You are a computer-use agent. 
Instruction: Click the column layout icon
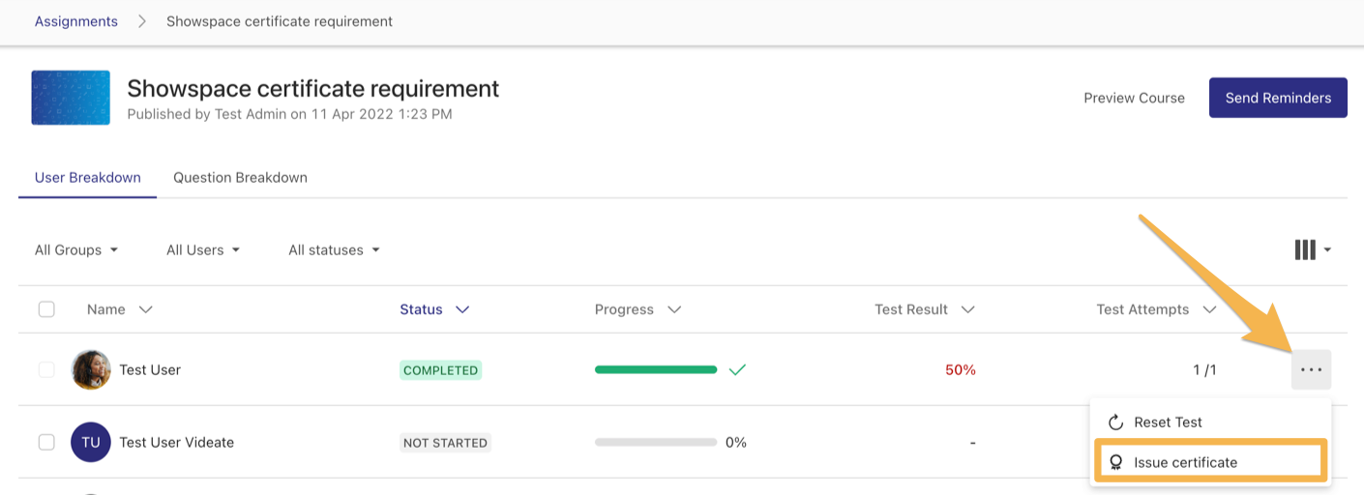coord(1305,250)
